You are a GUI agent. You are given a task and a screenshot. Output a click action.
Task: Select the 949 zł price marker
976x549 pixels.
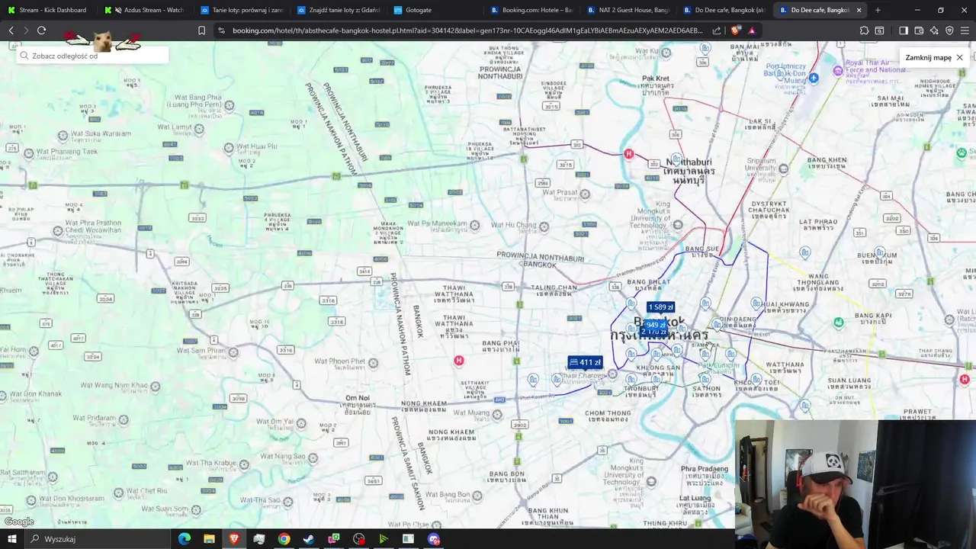tap(656, 325)
